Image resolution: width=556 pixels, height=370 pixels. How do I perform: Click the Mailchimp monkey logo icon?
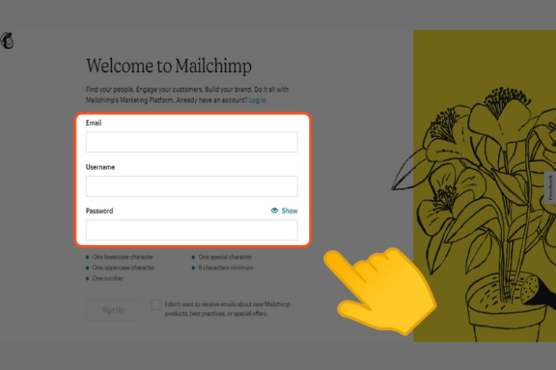coord(7,41)
